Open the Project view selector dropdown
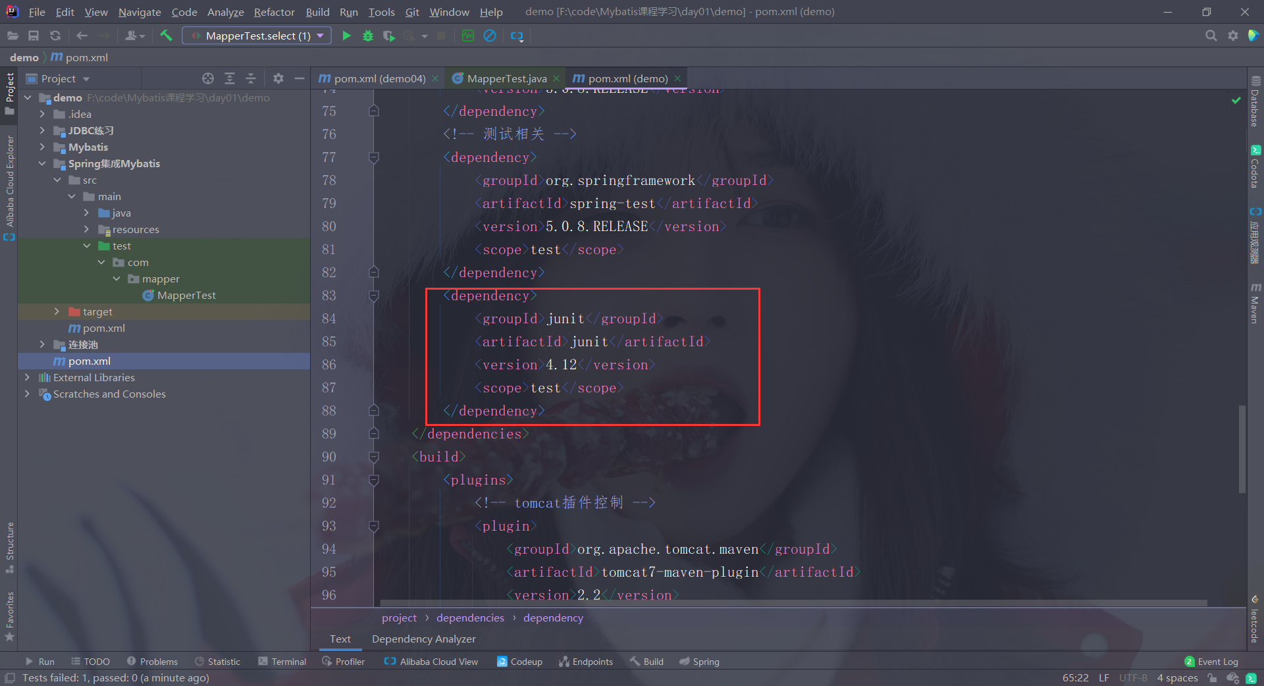Screen dimensions: 1264x686 coord(58,78)
